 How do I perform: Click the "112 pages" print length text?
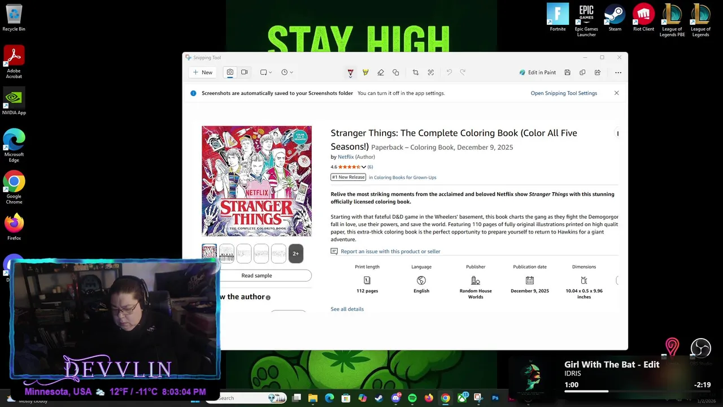(x=367, y=291)
